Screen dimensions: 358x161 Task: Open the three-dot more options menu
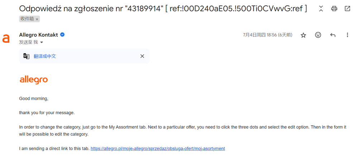(347, 35)
